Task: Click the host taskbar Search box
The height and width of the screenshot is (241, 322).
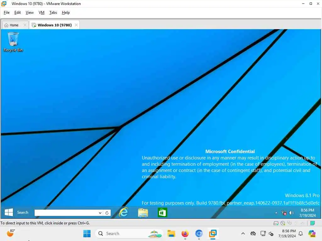Action: (x=129, y=233)
